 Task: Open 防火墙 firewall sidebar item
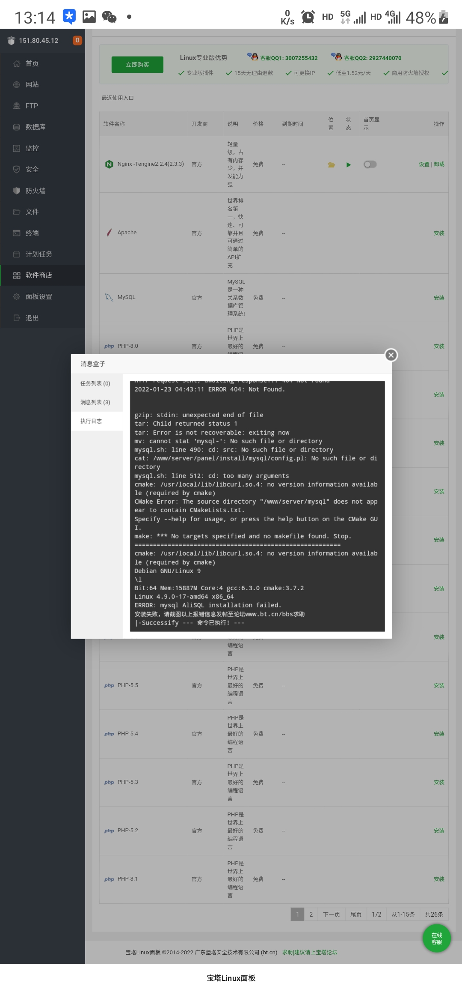point(42,191)
